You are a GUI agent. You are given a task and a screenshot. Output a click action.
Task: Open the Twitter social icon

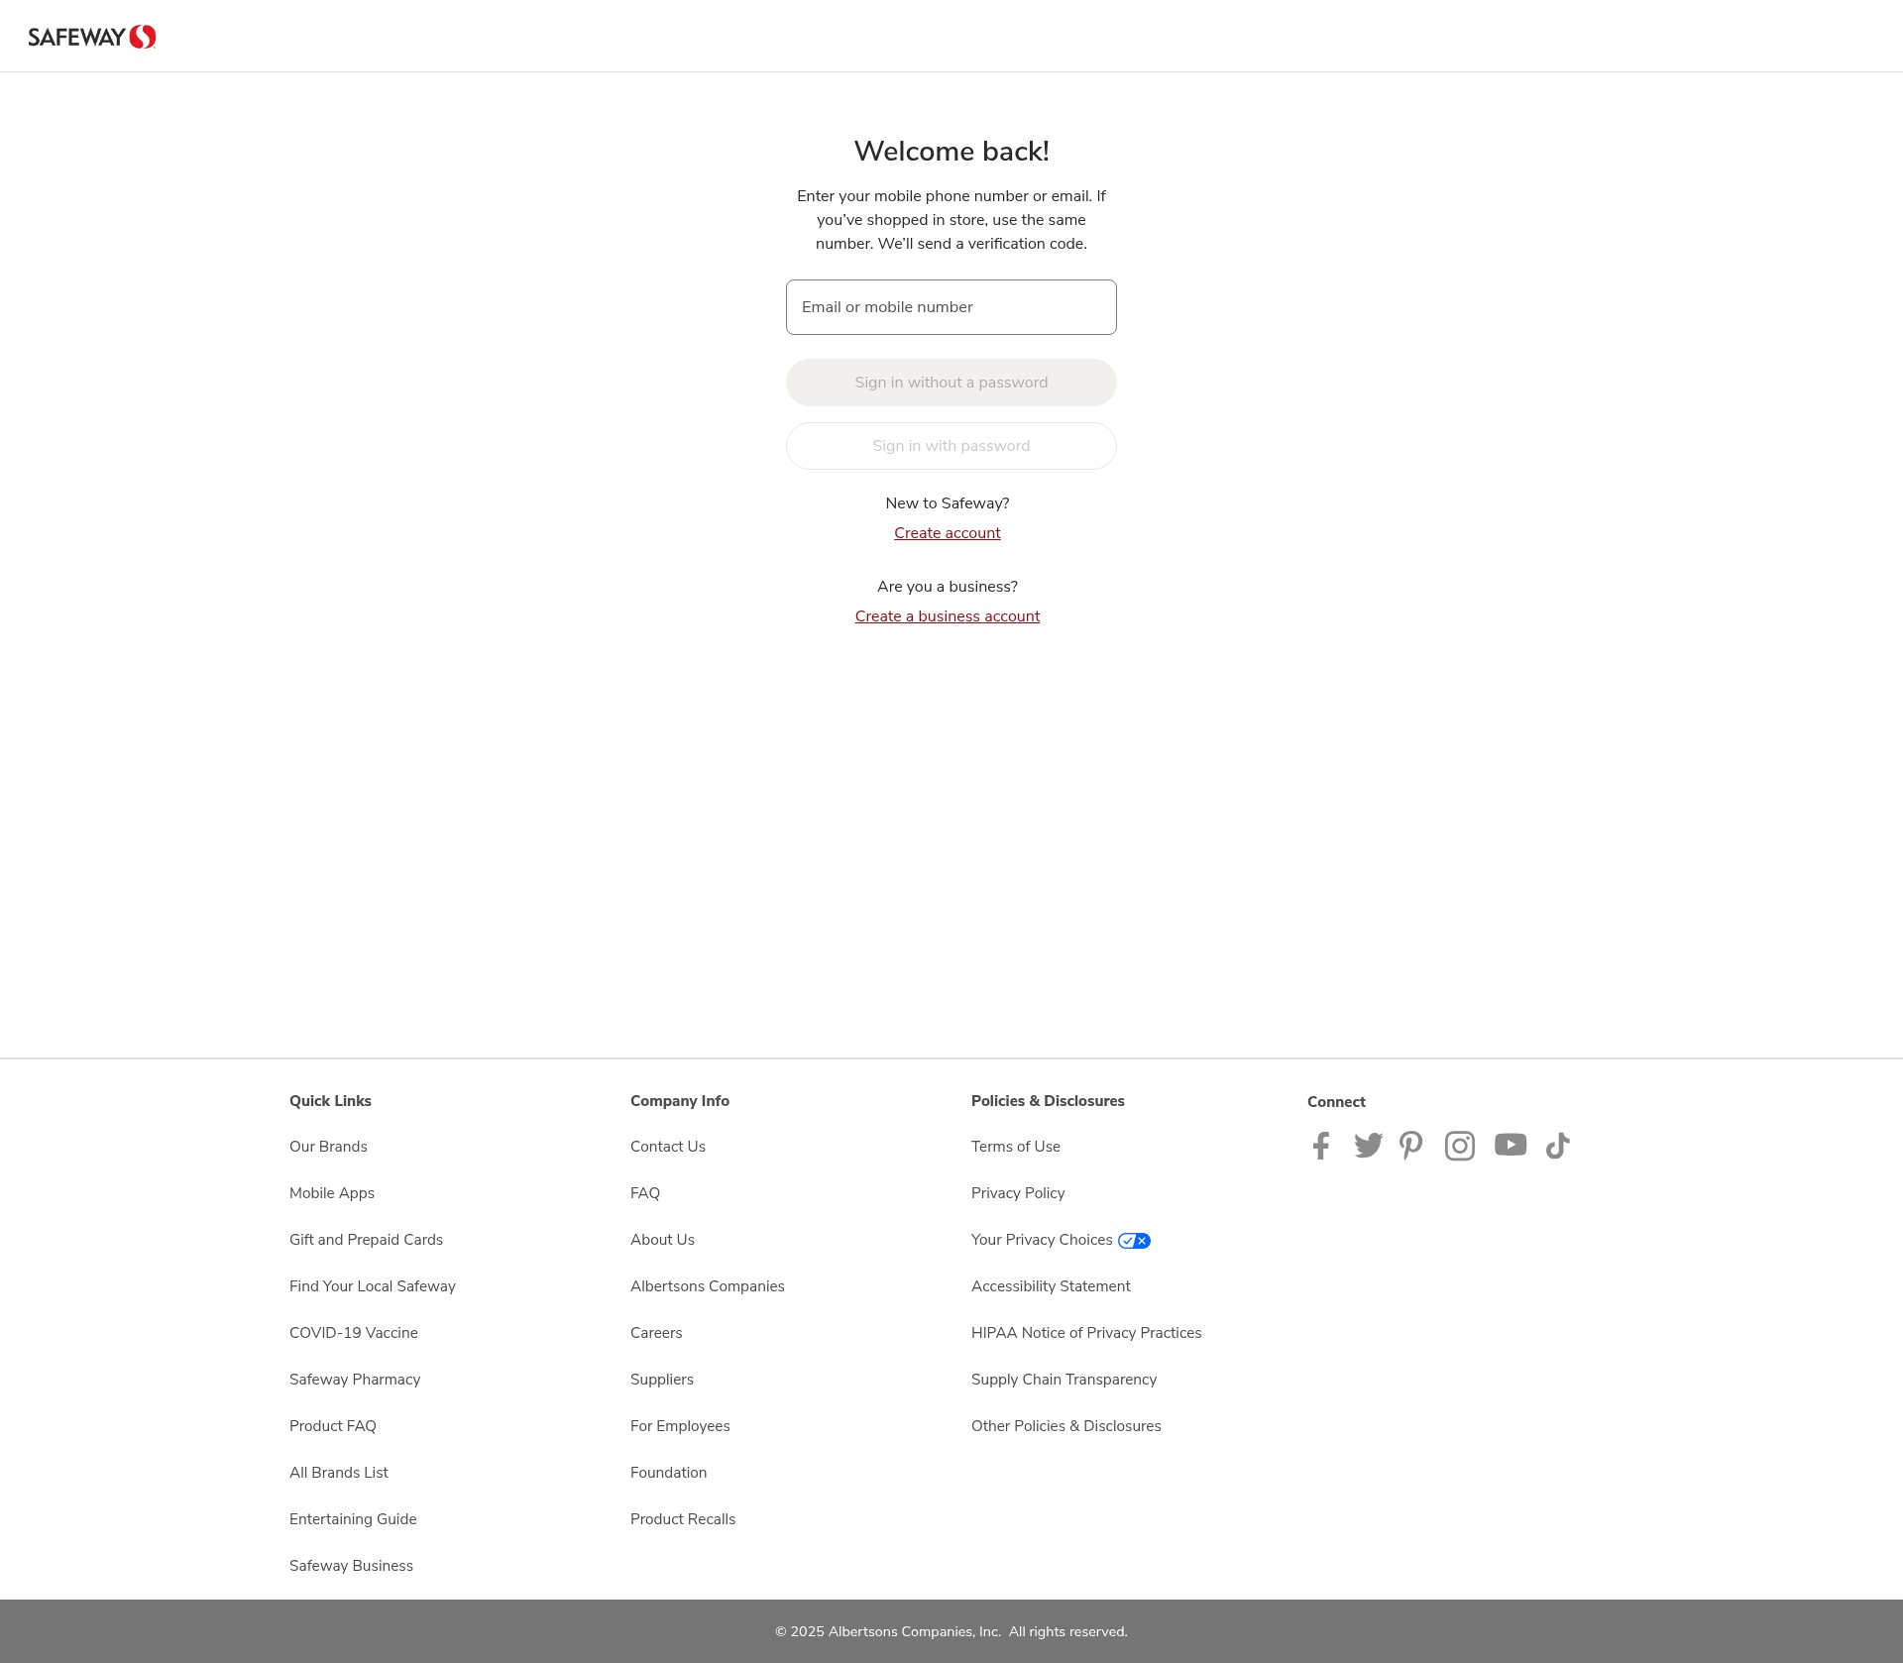coord(1368,1146)
